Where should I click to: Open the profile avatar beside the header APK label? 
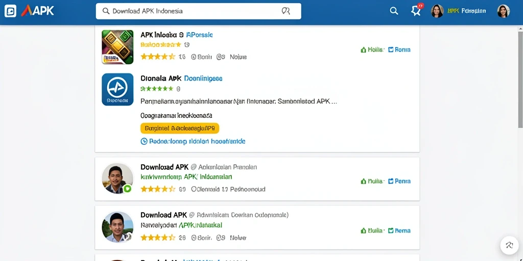(437, 11)
